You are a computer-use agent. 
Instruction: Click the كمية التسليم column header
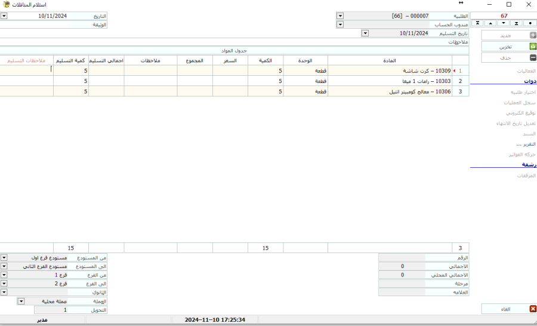pyautogui.click(x=71, y=60)
